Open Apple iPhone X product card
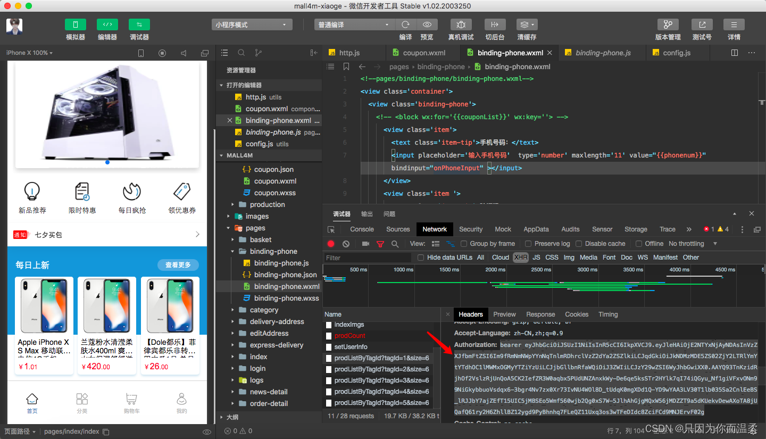This screenshot has width=766, height=439. pos(44,325)
